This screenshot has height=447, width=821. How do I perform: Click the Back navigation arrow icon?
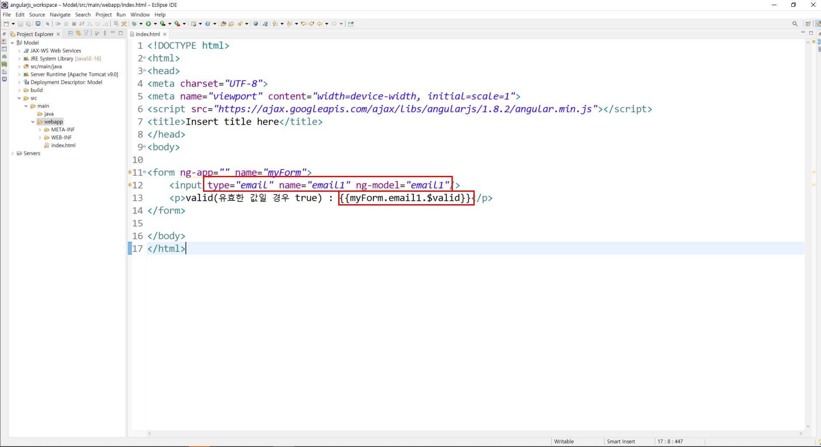tap(320, 24)
